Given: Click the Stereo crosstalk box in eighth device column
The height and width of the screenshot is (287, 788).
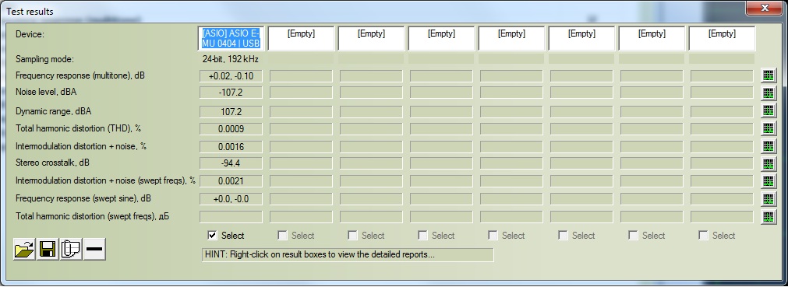Looking at the screenshot, I should pos(722,163).
